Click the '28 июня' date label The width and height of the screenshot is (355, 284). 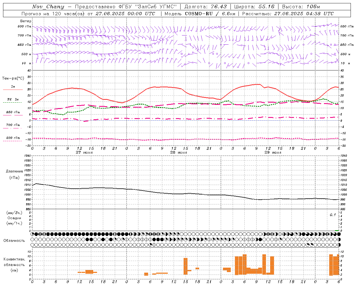point(179,153)
